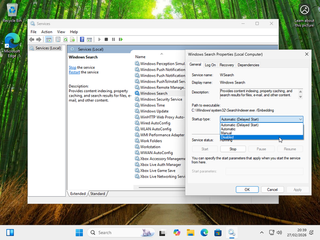Open the Recycle Bin desktop icon
This screenshot has height=240, width=320.
[x=13, y=13]
